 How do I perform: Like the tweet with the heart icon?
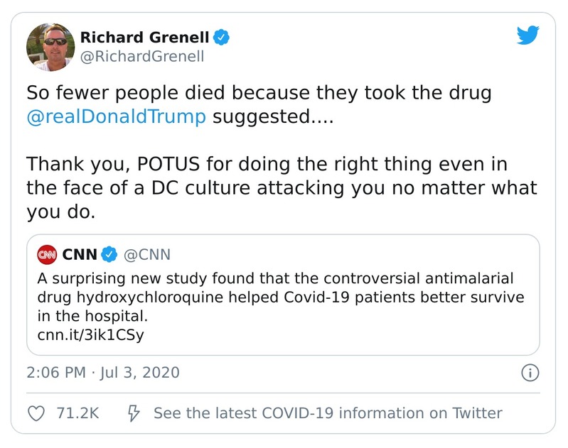tap(38, 413)
